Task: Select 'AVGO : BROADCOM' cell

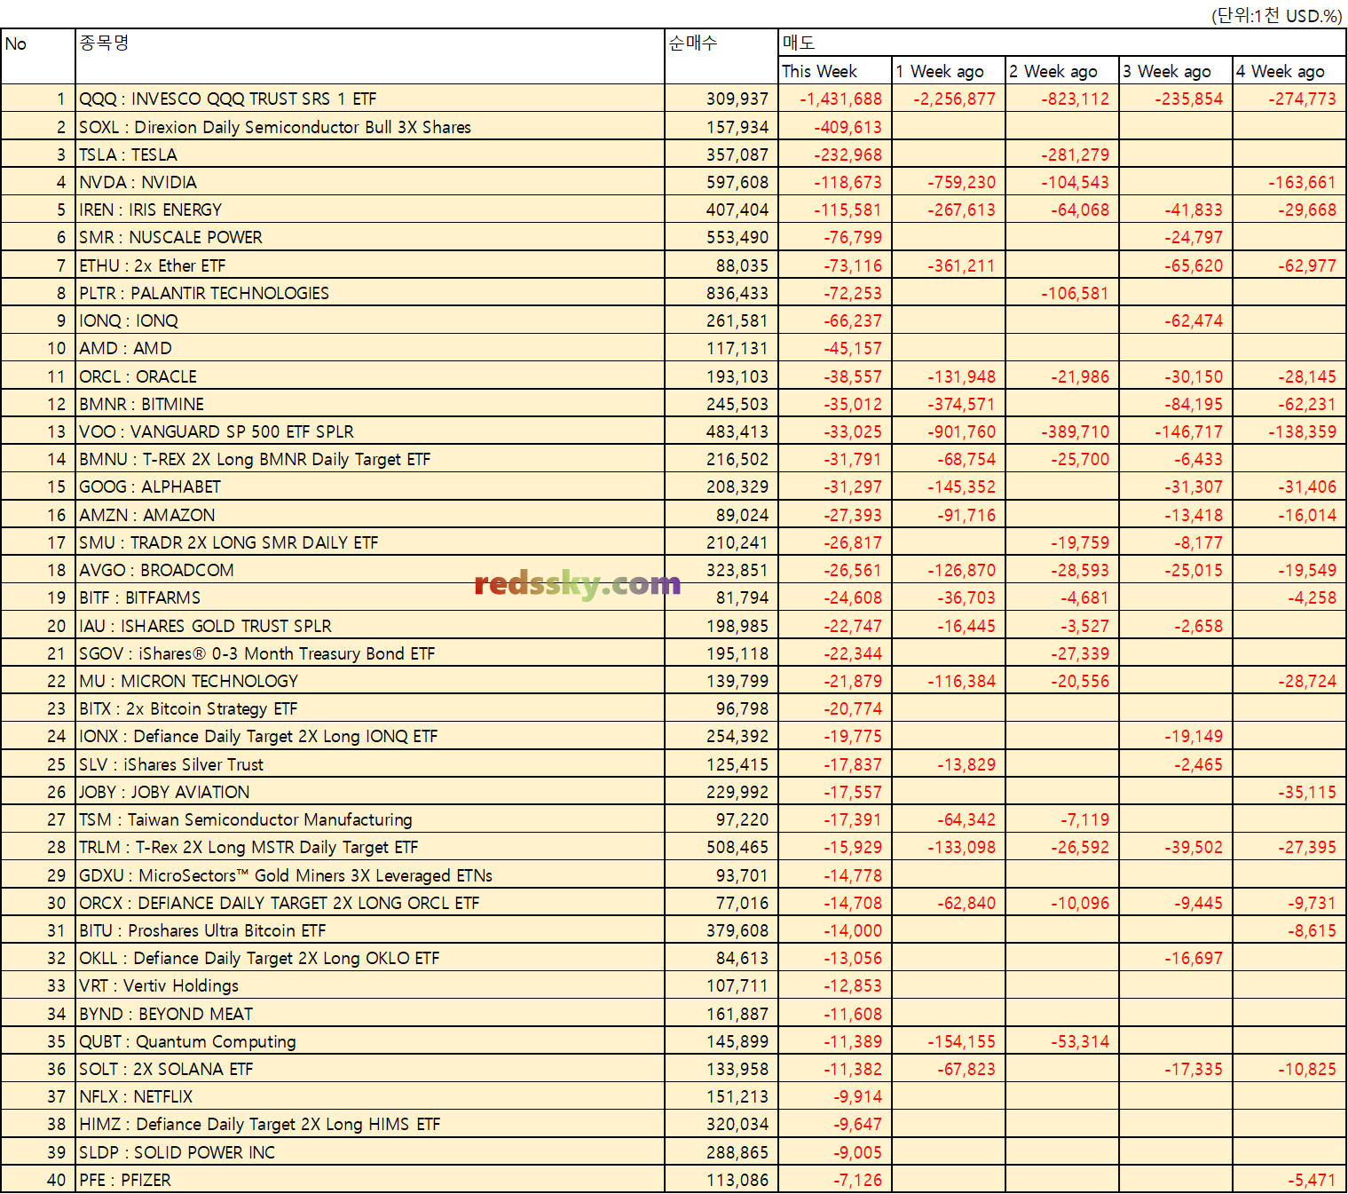Action: [x=370, y=570]
